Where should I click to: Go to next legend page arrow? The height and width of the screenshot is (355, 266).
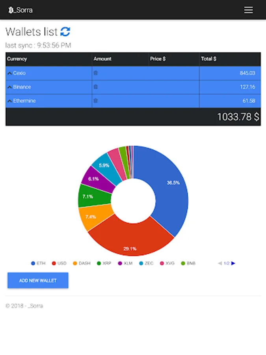[x=233, y=263]
